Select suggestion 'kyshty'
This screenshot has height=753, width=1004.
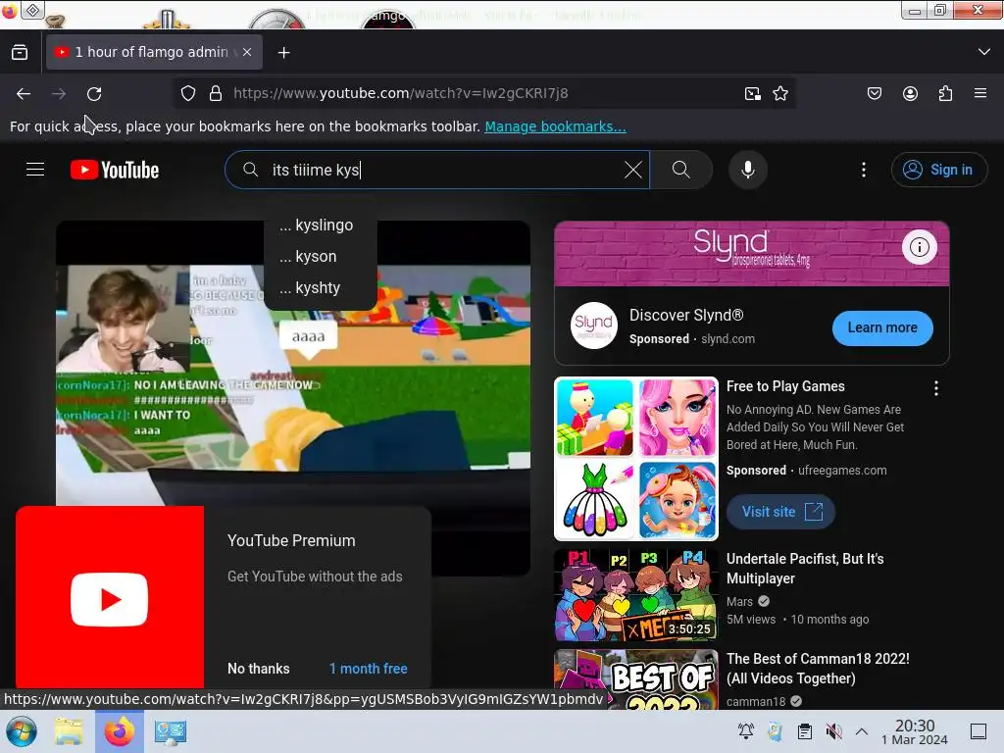click(x=321, y=288)
